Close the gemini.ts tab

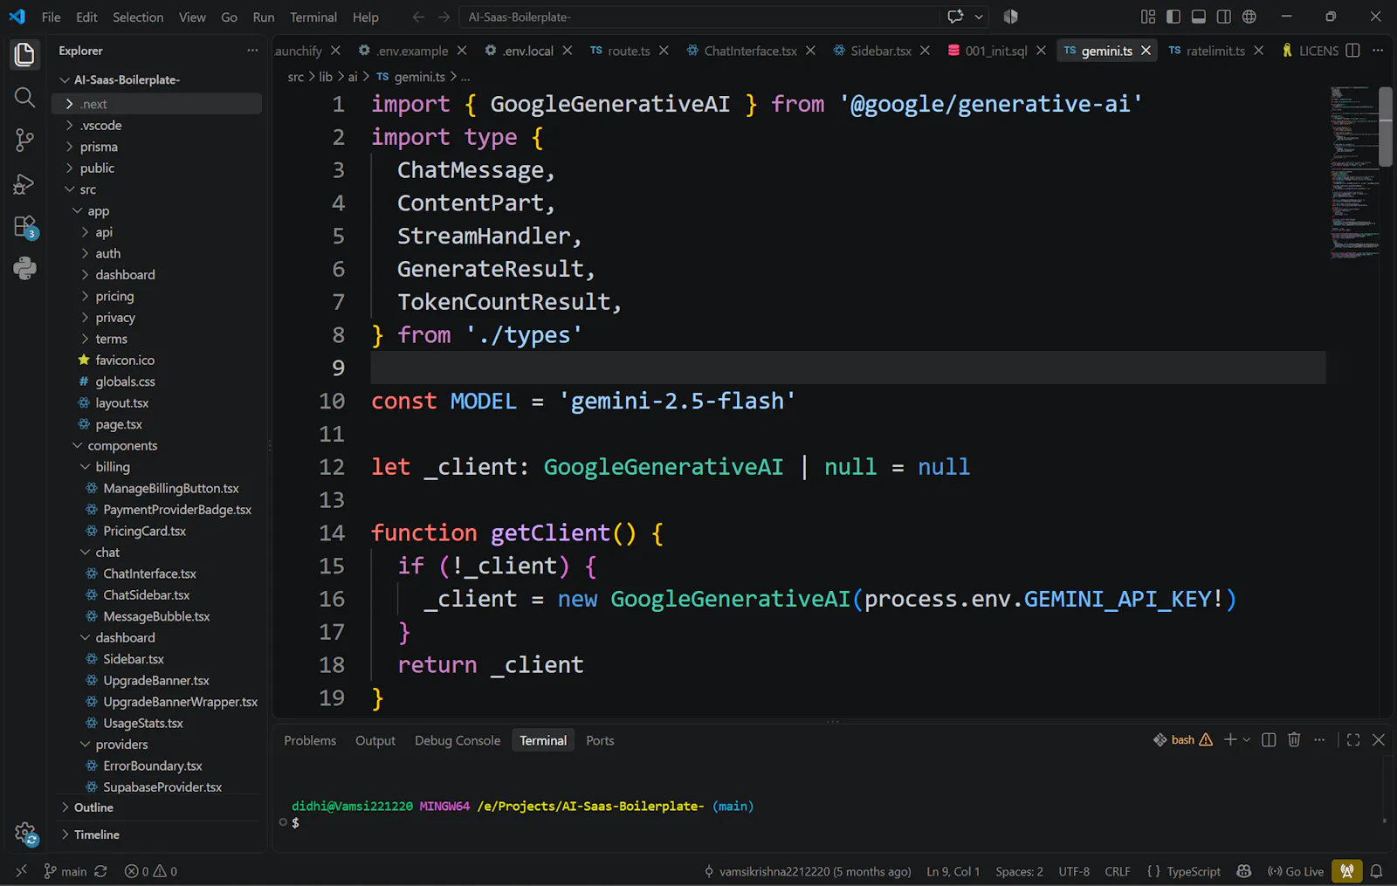coord(1146,51)
